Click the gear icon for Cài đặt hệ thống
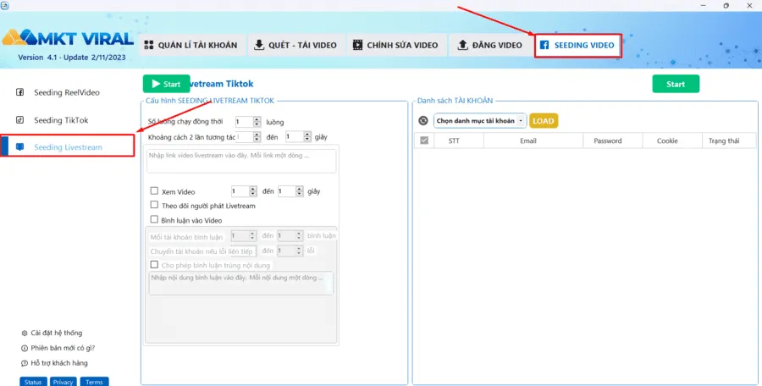Image resolution: width=762 pixels, height=386 pixels. [24, 333]
